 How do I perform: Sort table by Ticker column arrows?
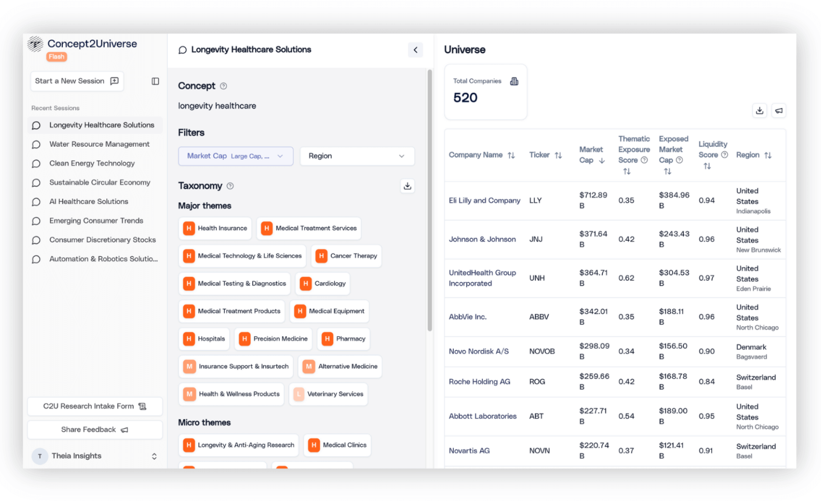point(558,155)
